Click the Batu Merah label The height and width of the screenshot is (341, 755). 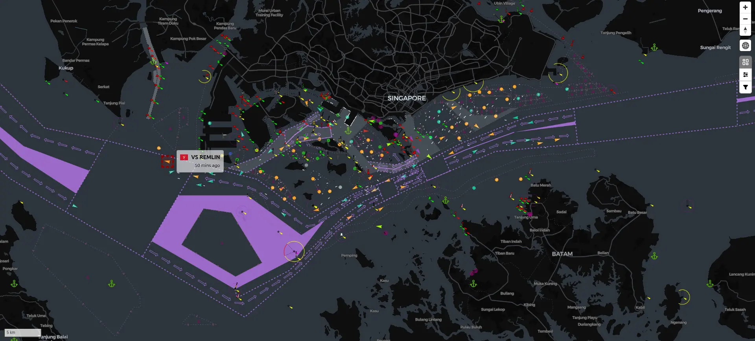541,185
